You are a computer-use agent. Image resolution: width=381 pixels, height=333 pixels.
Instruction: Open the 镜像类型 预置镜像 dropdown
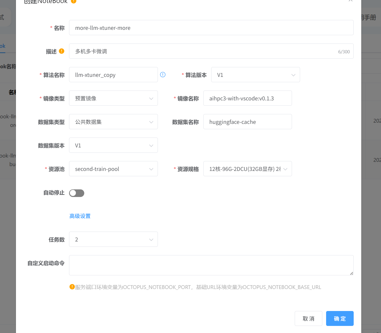tap(113, 98)
